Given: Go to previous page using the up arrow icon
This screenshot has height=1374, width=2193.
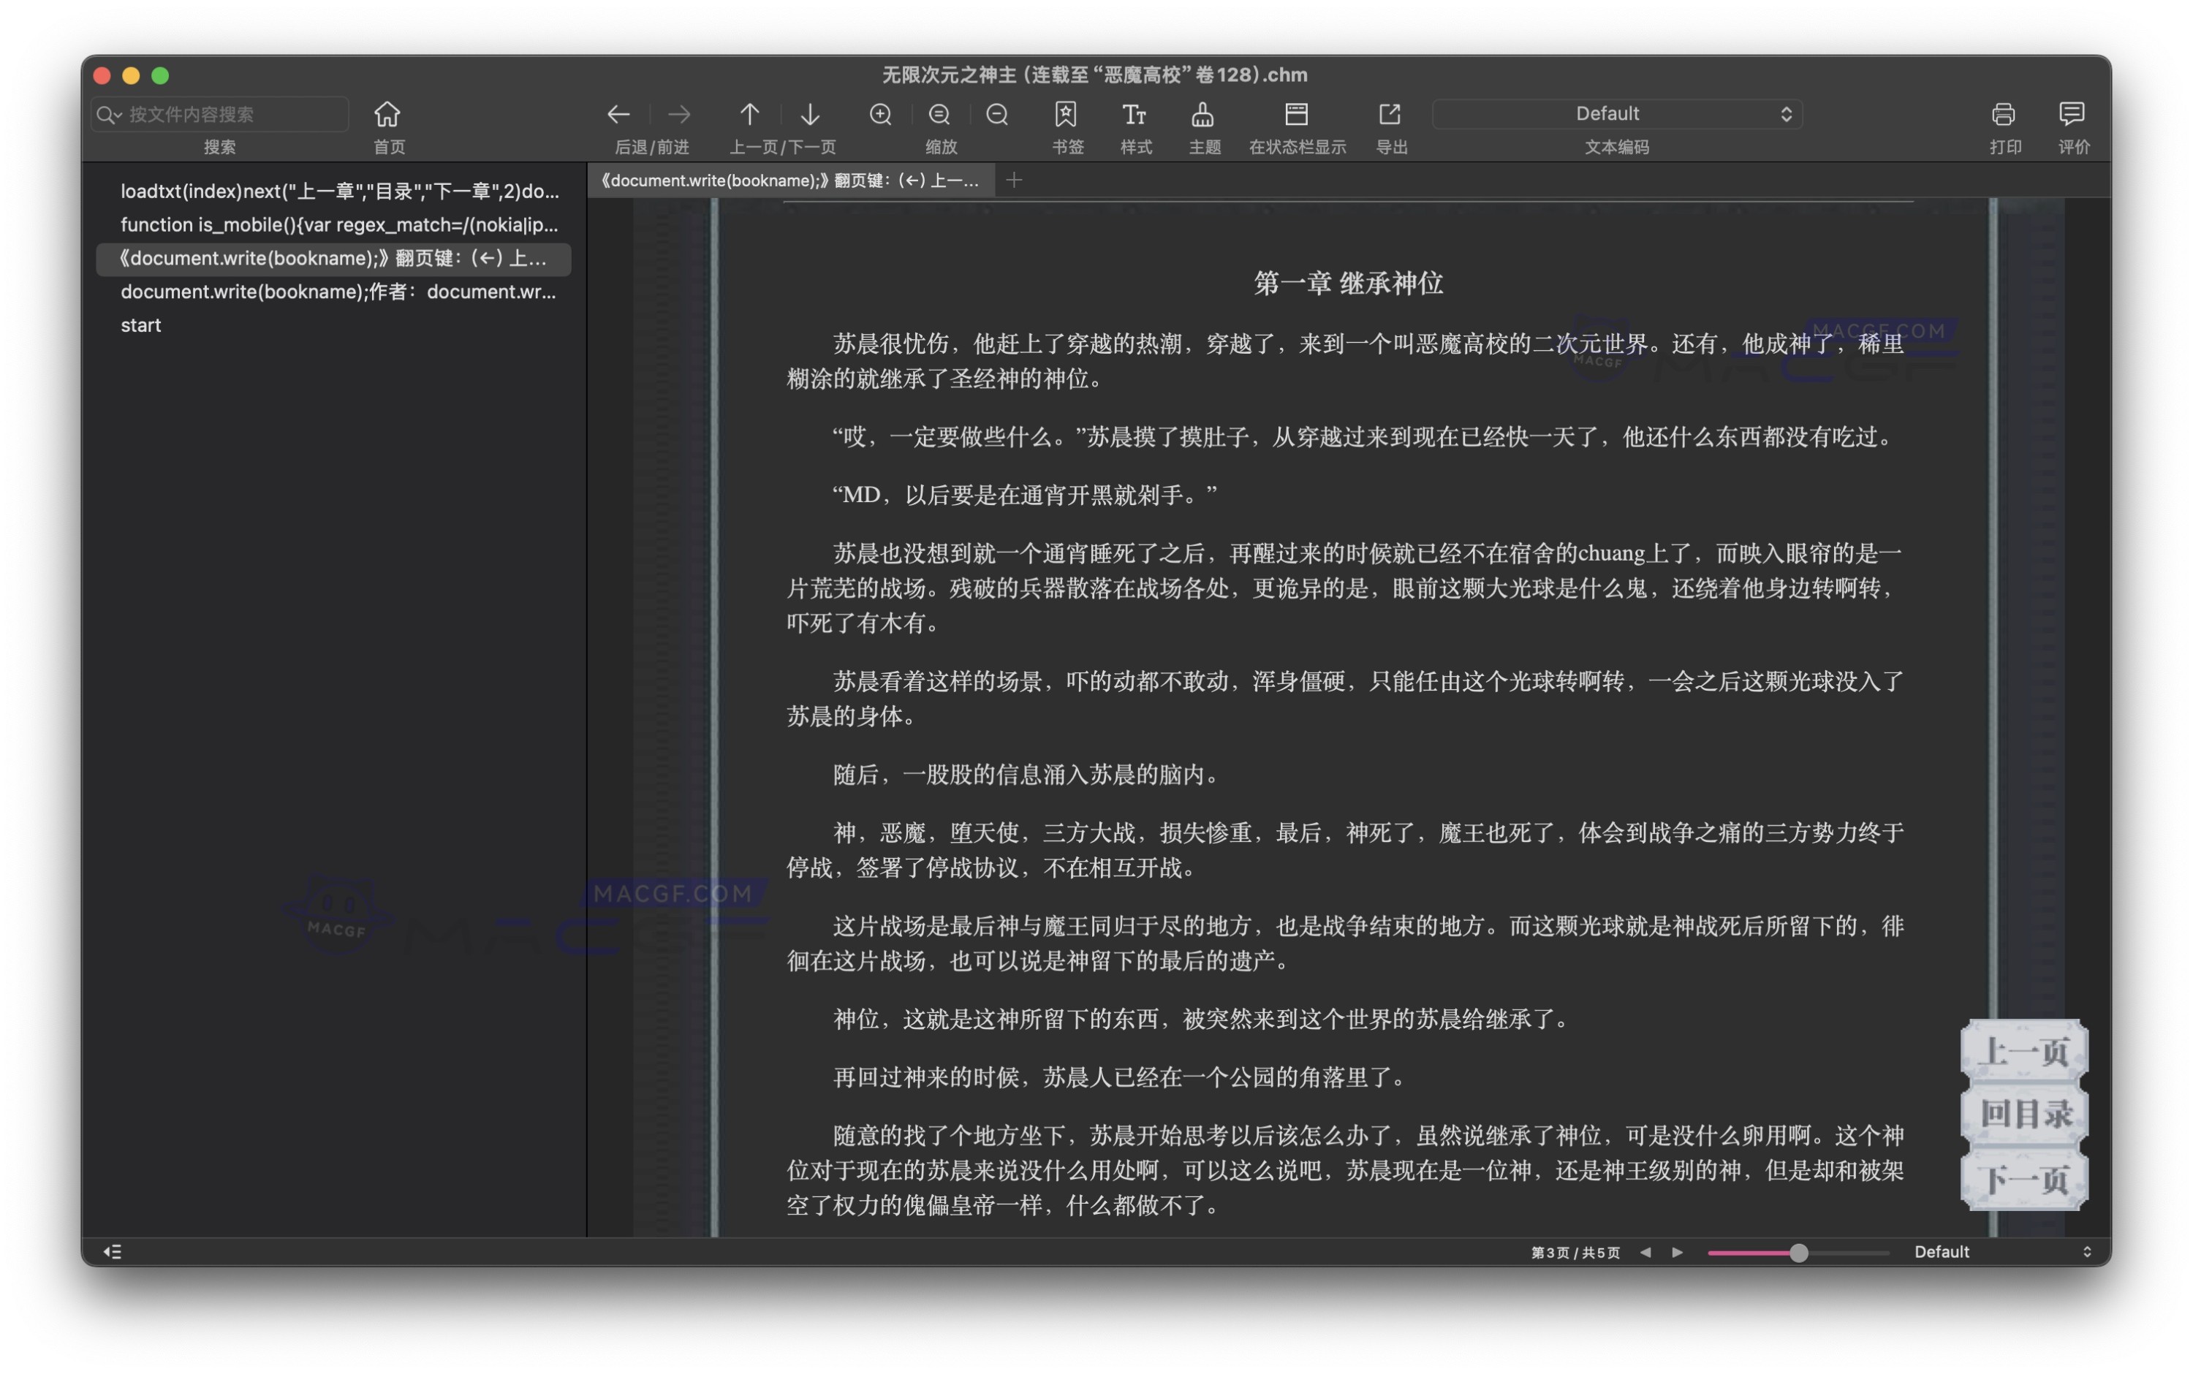Looking at the screenshot, I should point(749,115).
